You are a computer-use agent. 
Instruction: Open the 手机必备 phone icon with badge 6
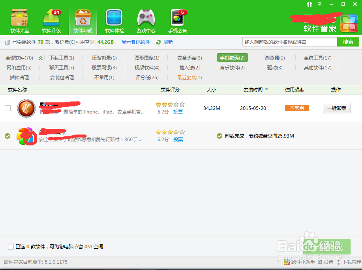click(x=178, y=21)
